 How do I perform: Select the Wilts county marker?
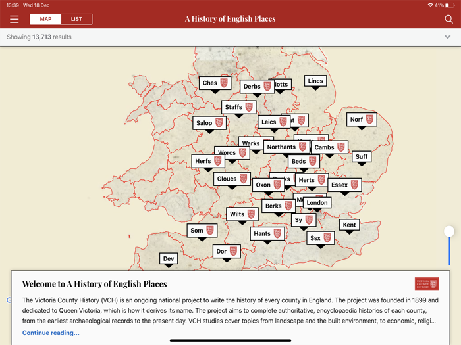point(242,214)
